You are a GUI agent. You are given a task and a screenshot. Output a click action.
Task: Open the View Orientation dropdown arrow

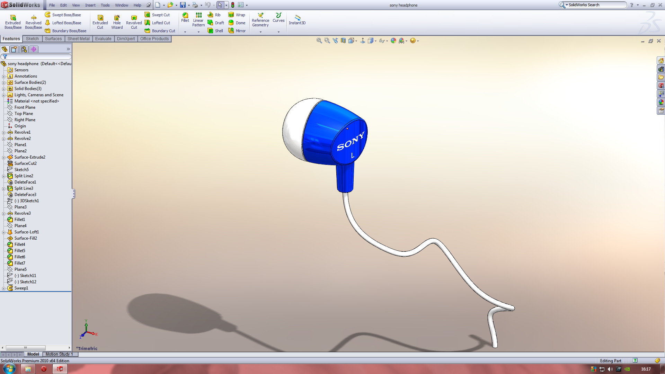point(356,41)
